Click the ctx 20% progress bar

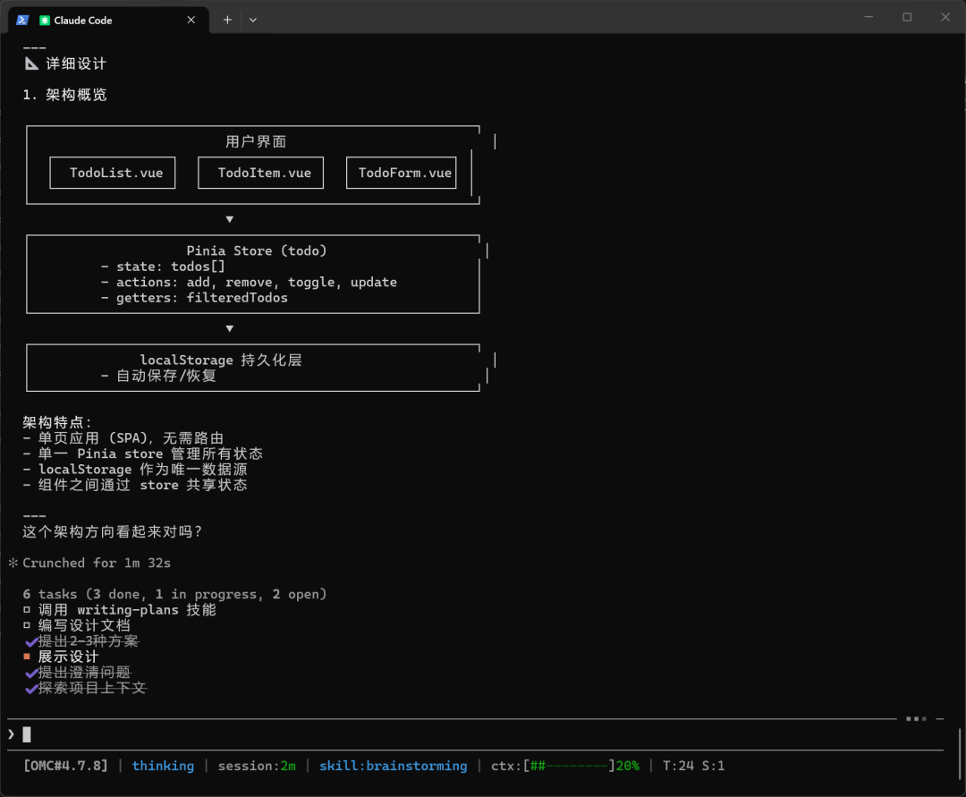[x=565, y=766]
